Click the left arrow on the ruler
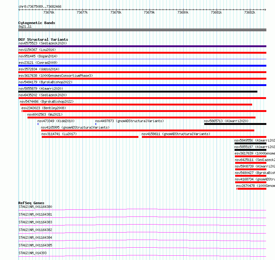Image resolution: width=275 pixels, height=260 pixels. (19, 10)
